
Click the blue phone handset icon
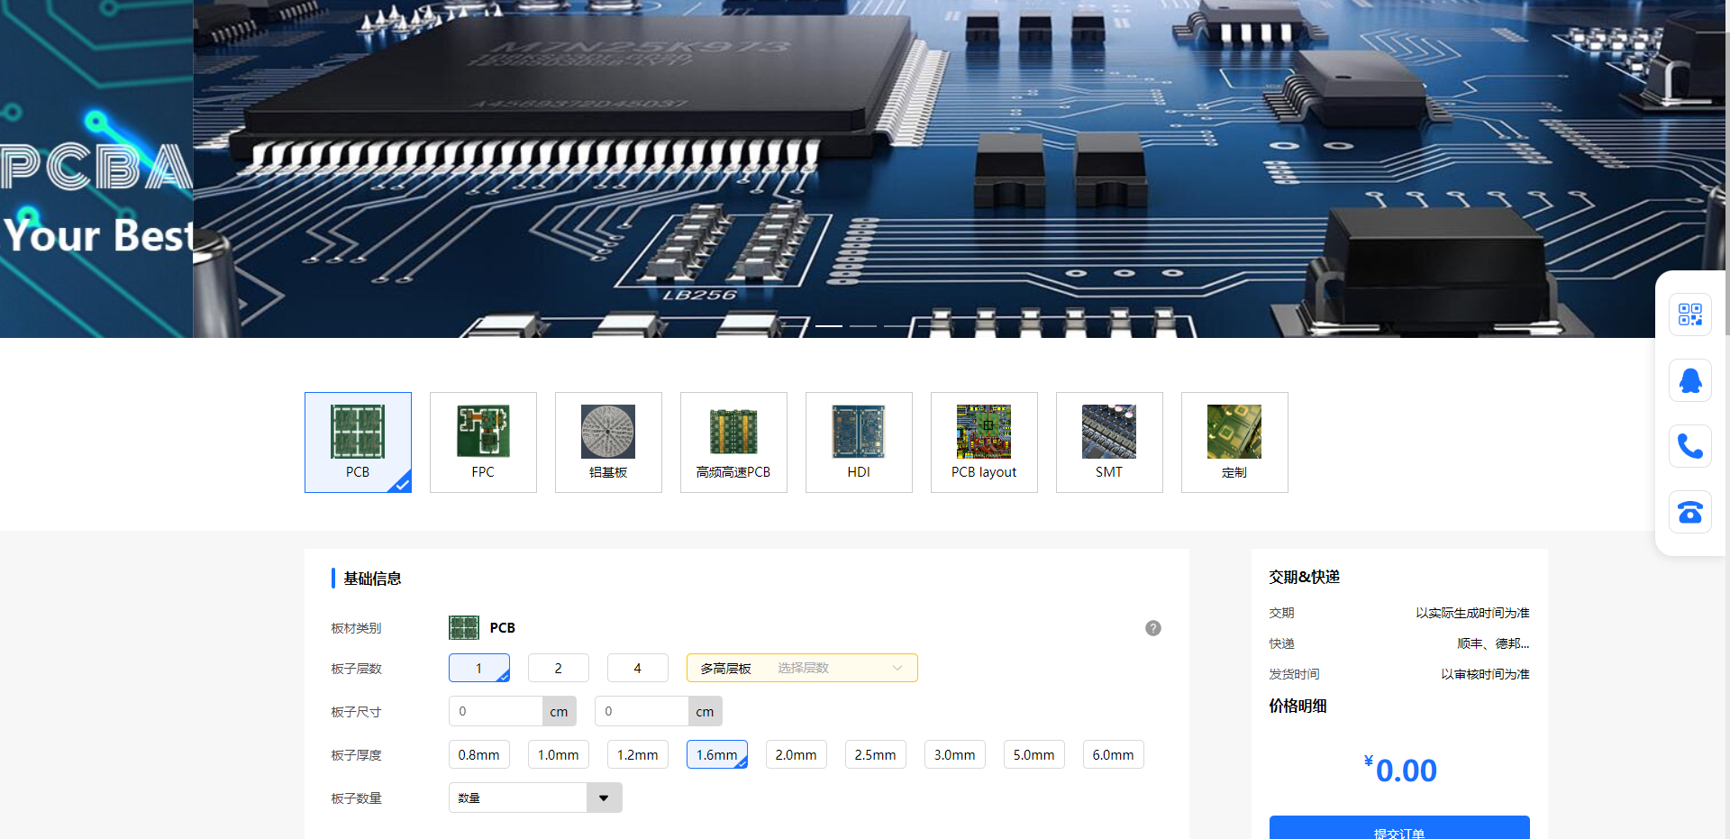click(1689, 446)
